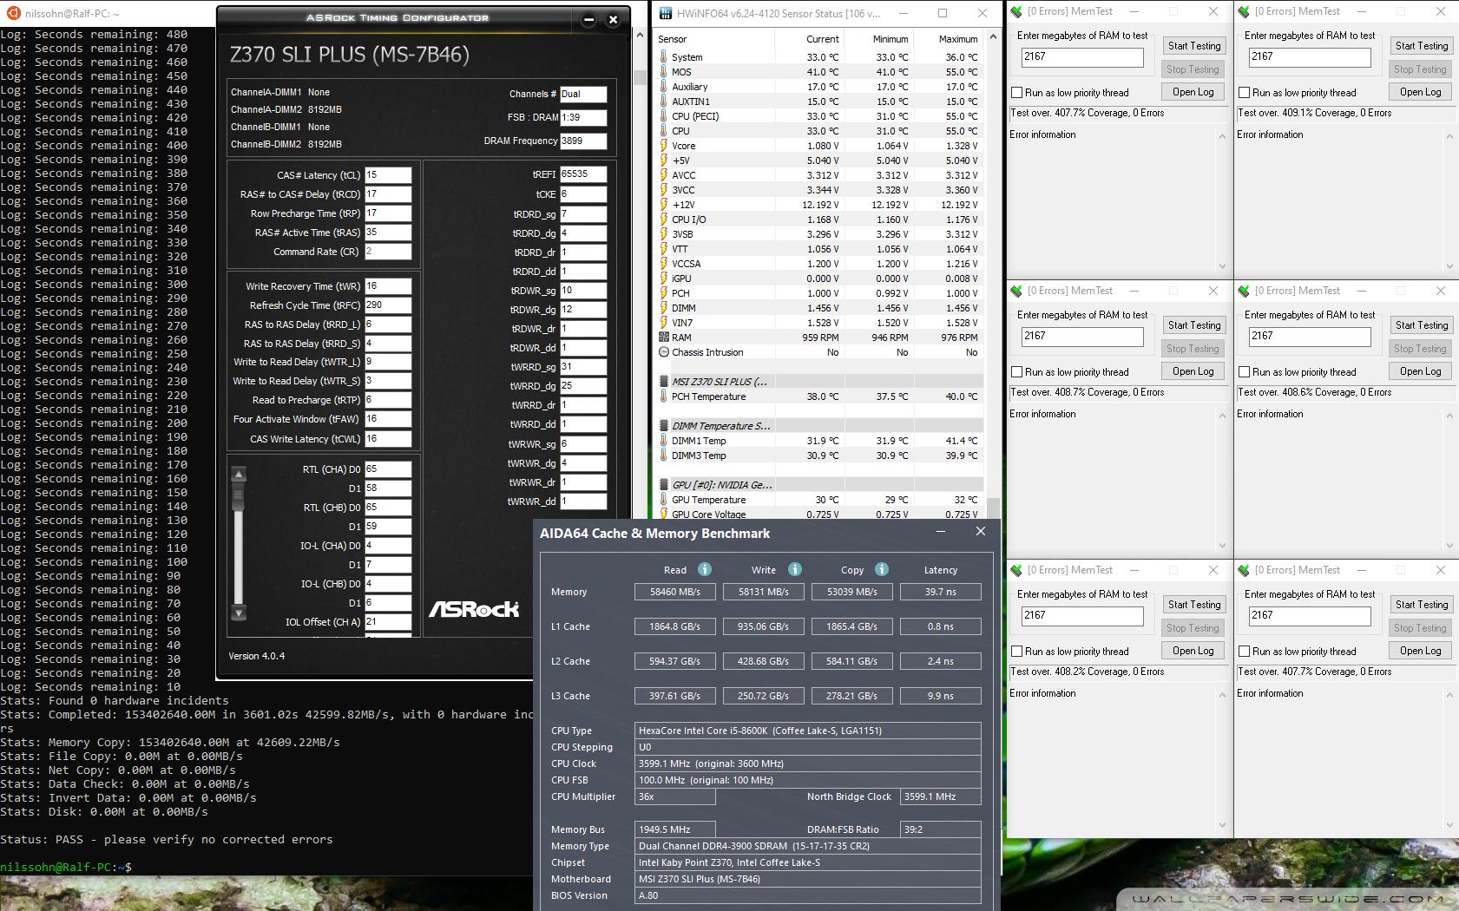Screen dimensions: 1459x911
Task: Click the down arrow of the ASRock RTL list scrollbar
Action: click(239, 612)
